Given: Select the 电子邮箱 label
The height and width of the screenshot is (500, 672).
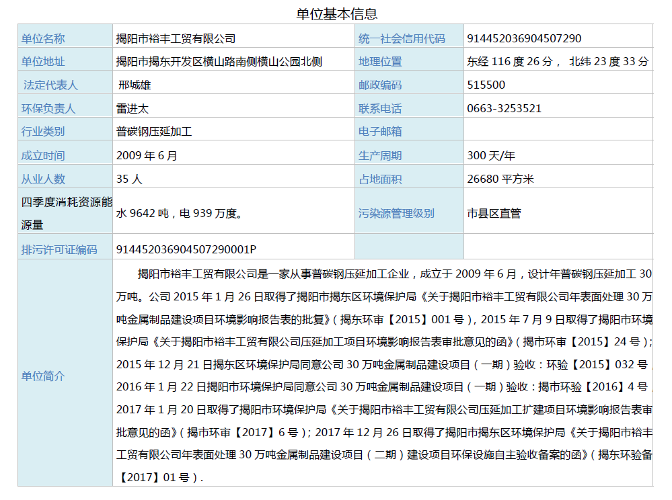Looking at the screenshot, I should pyautogui.click(x=380, y=132).
